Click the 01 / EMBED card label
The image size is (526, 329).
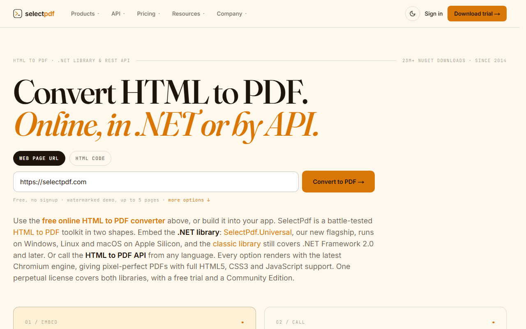pyautogui.click(x=41, y=322)
